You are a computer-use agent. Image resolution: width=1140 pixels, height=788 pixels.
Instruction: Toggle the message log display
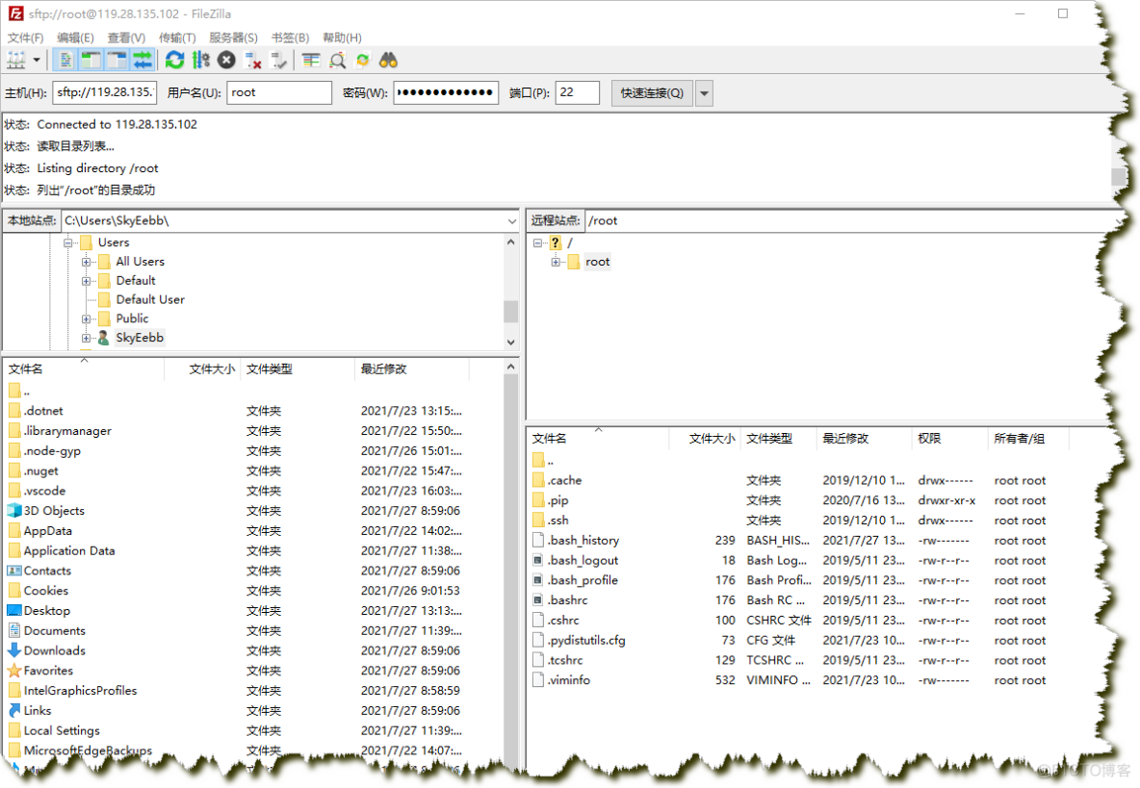(65, 61)
